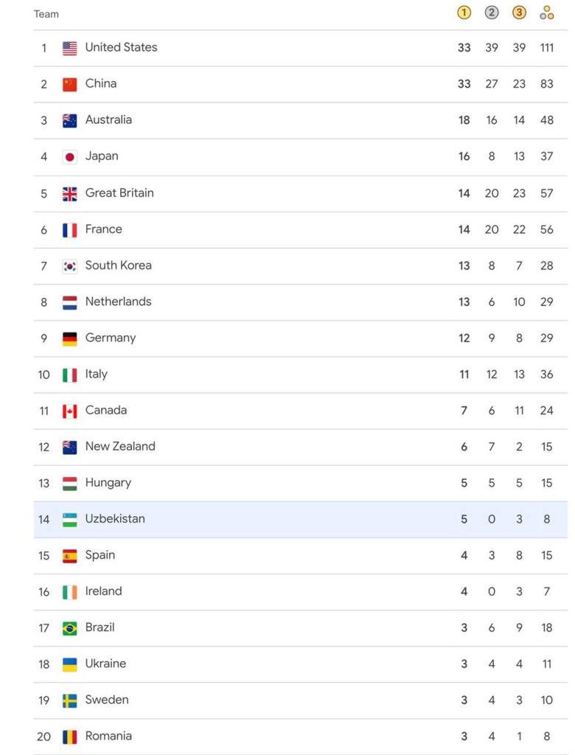Click the United States flag icon
The height and width of the screenshot is (755, 575).
(x=70, y=48)
